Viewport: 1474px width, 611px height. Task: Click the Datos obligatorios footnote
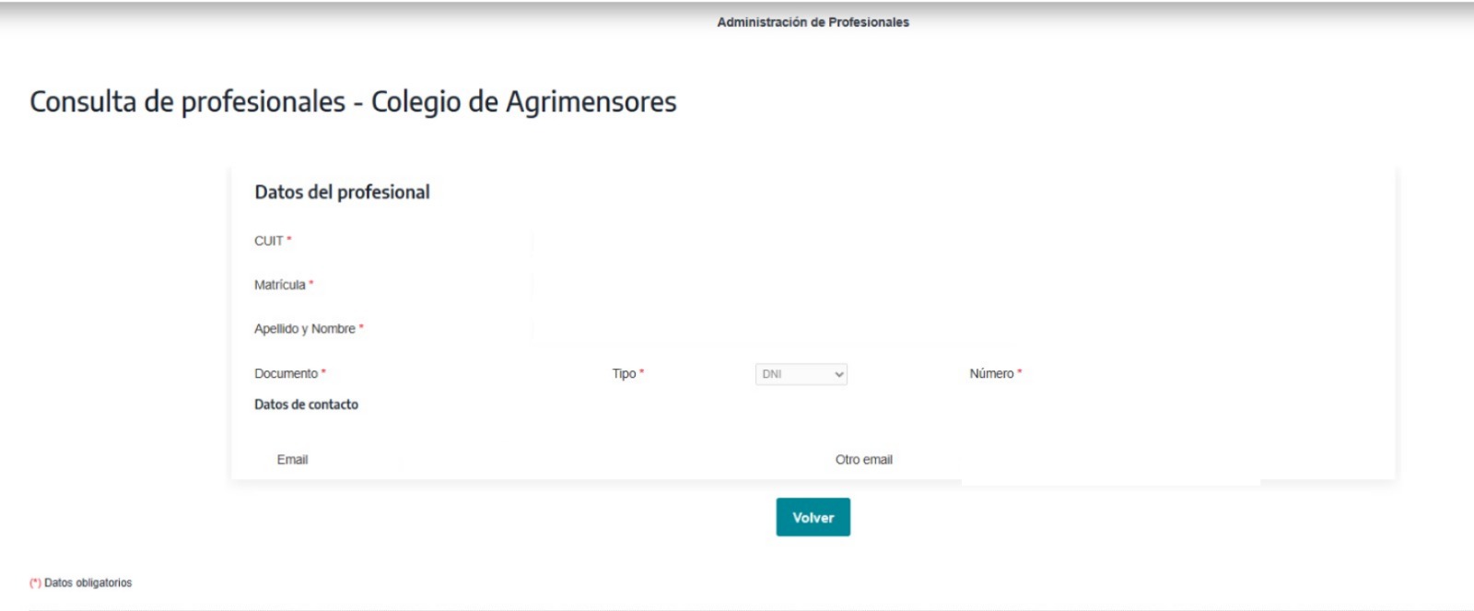[87, 582]
